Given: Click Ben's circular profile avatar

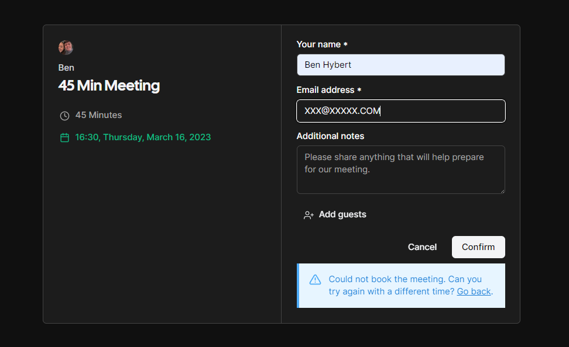Looking at the screenshot, I should [66, 47].
